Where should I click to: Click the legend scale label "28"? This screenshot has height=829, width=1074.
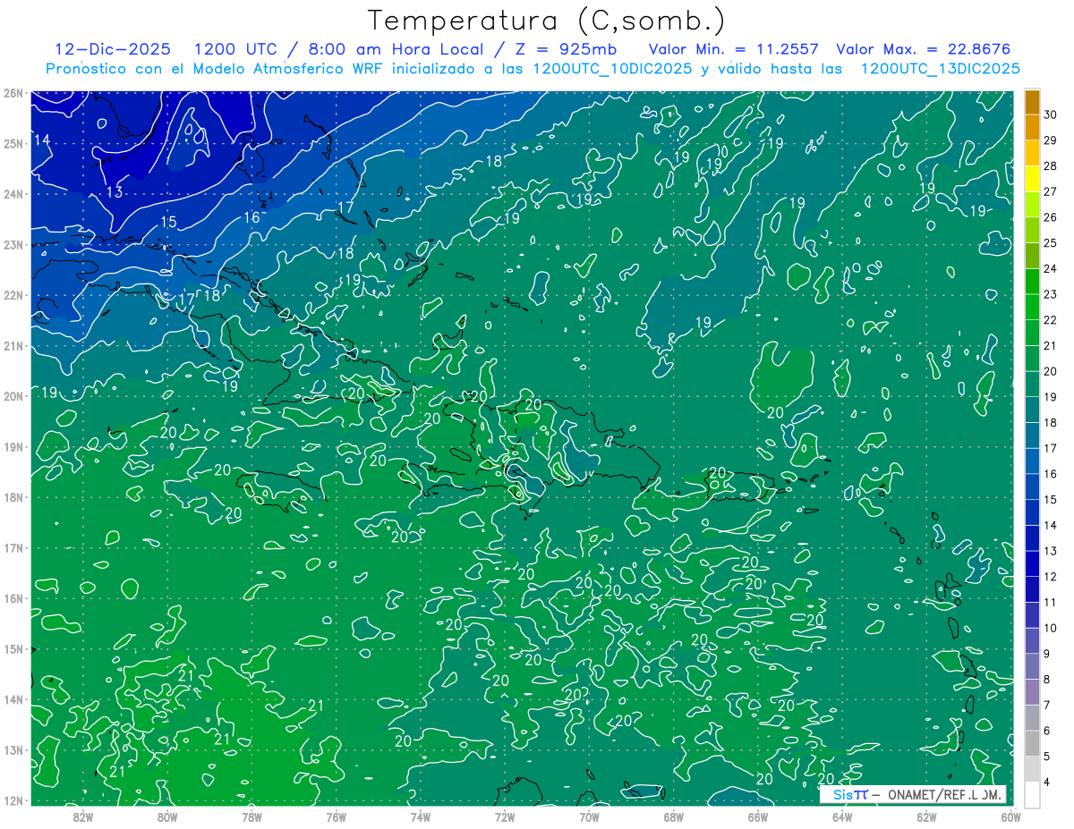tap(1050, 165)
